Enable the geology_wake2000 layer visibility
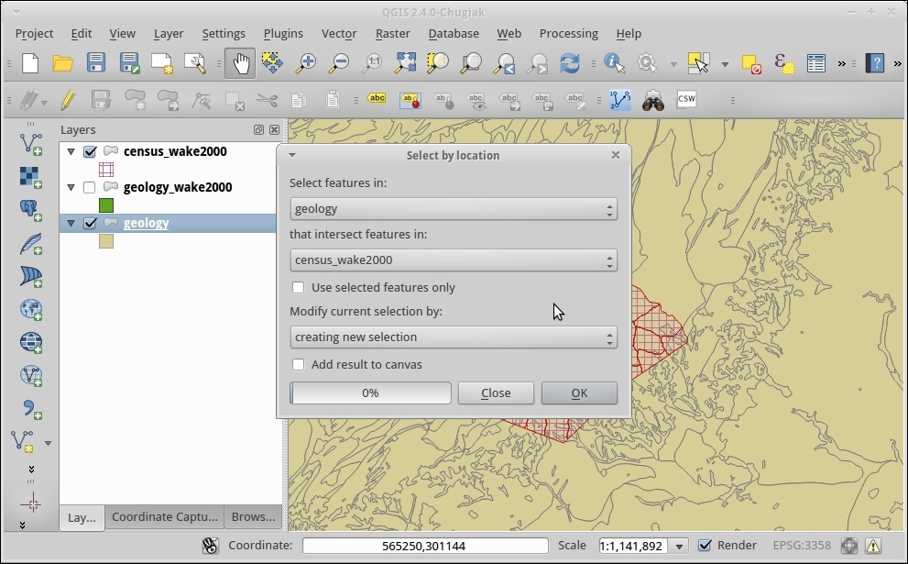Image resolution: width=908 pixels, height=564 pixels. click(90, 187)
